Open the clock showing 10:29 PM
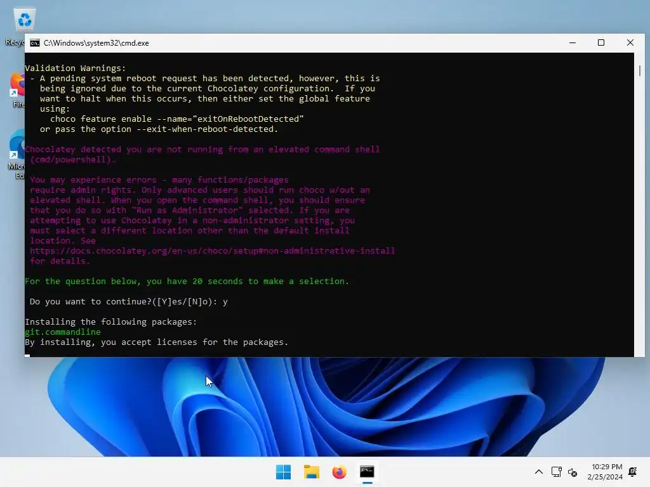The width and height of the screenshot is (650, 487). tap(605, 472)
